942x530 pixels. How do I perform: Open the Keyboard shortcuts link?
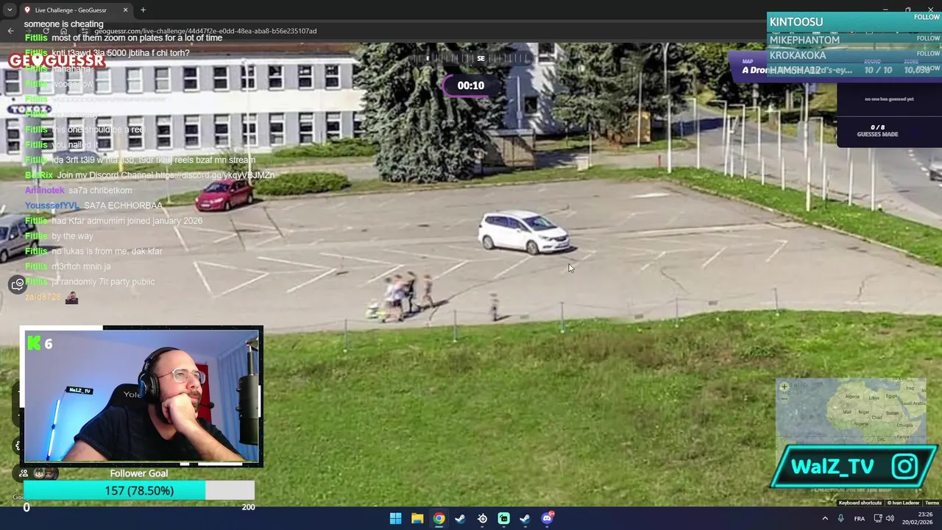click(860, 503)
